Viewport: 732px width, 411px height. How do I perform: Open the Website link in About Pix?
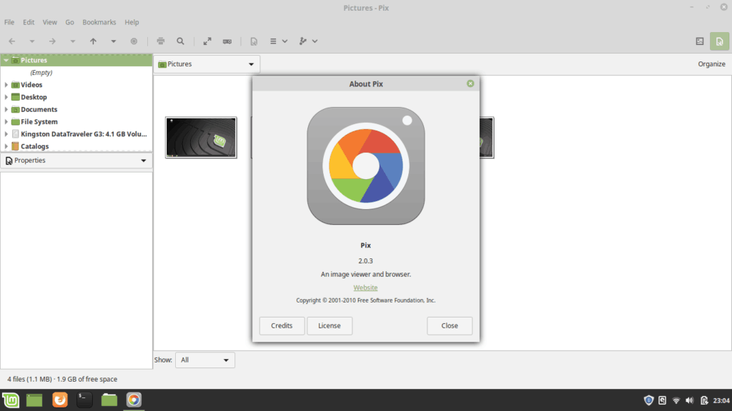(365, 288)
